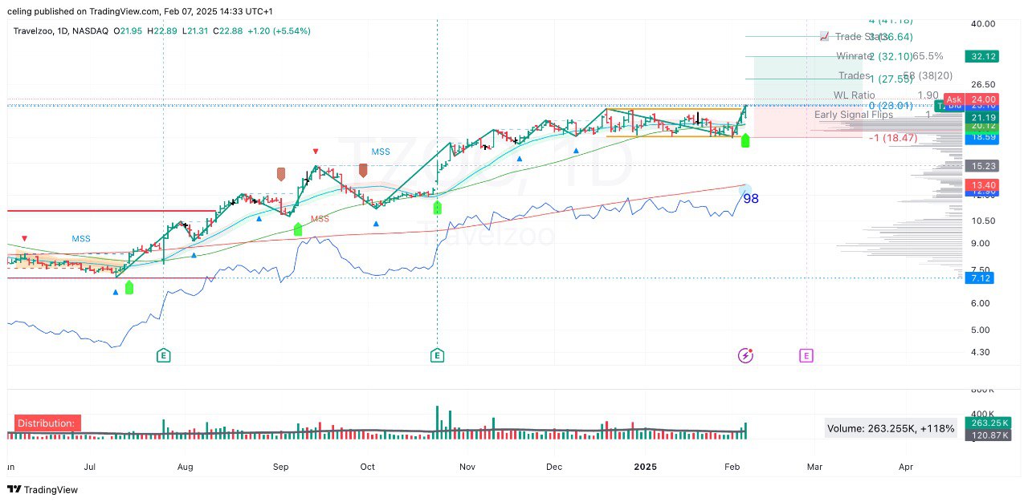The image size is (1028, 502).
Task: Select the brown MSS label below September
Action: click(320, 219)
